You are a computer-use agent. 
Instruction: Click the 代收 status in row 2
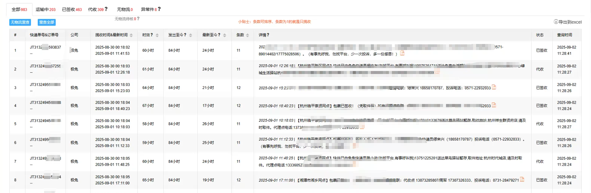540,69
